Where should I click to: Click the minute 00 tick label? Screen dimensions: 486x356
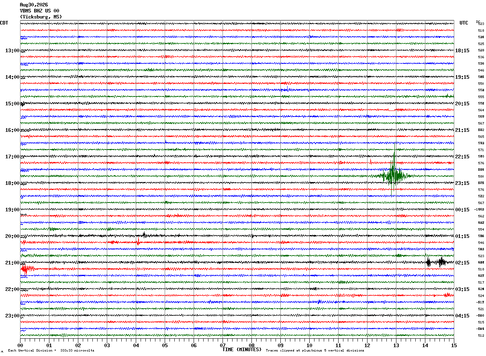[x=20, y=345]
